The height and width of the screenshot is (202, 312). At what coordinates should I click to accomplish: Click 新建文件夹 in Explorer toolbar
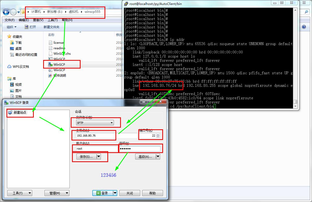click(51, 27)
